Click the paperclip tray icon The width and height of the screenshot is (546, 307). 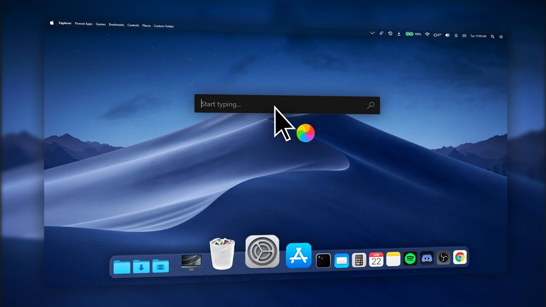point(382,33)
